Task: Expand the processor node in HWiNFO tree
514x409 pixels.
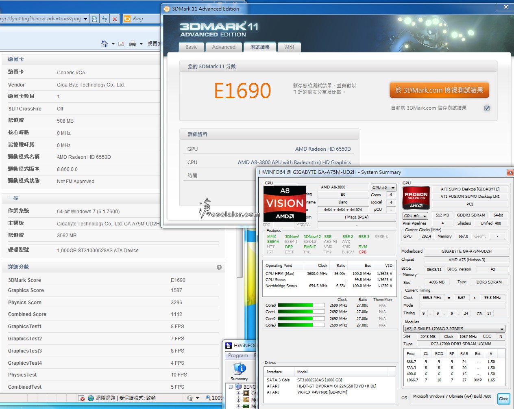Action: point(239,394)
